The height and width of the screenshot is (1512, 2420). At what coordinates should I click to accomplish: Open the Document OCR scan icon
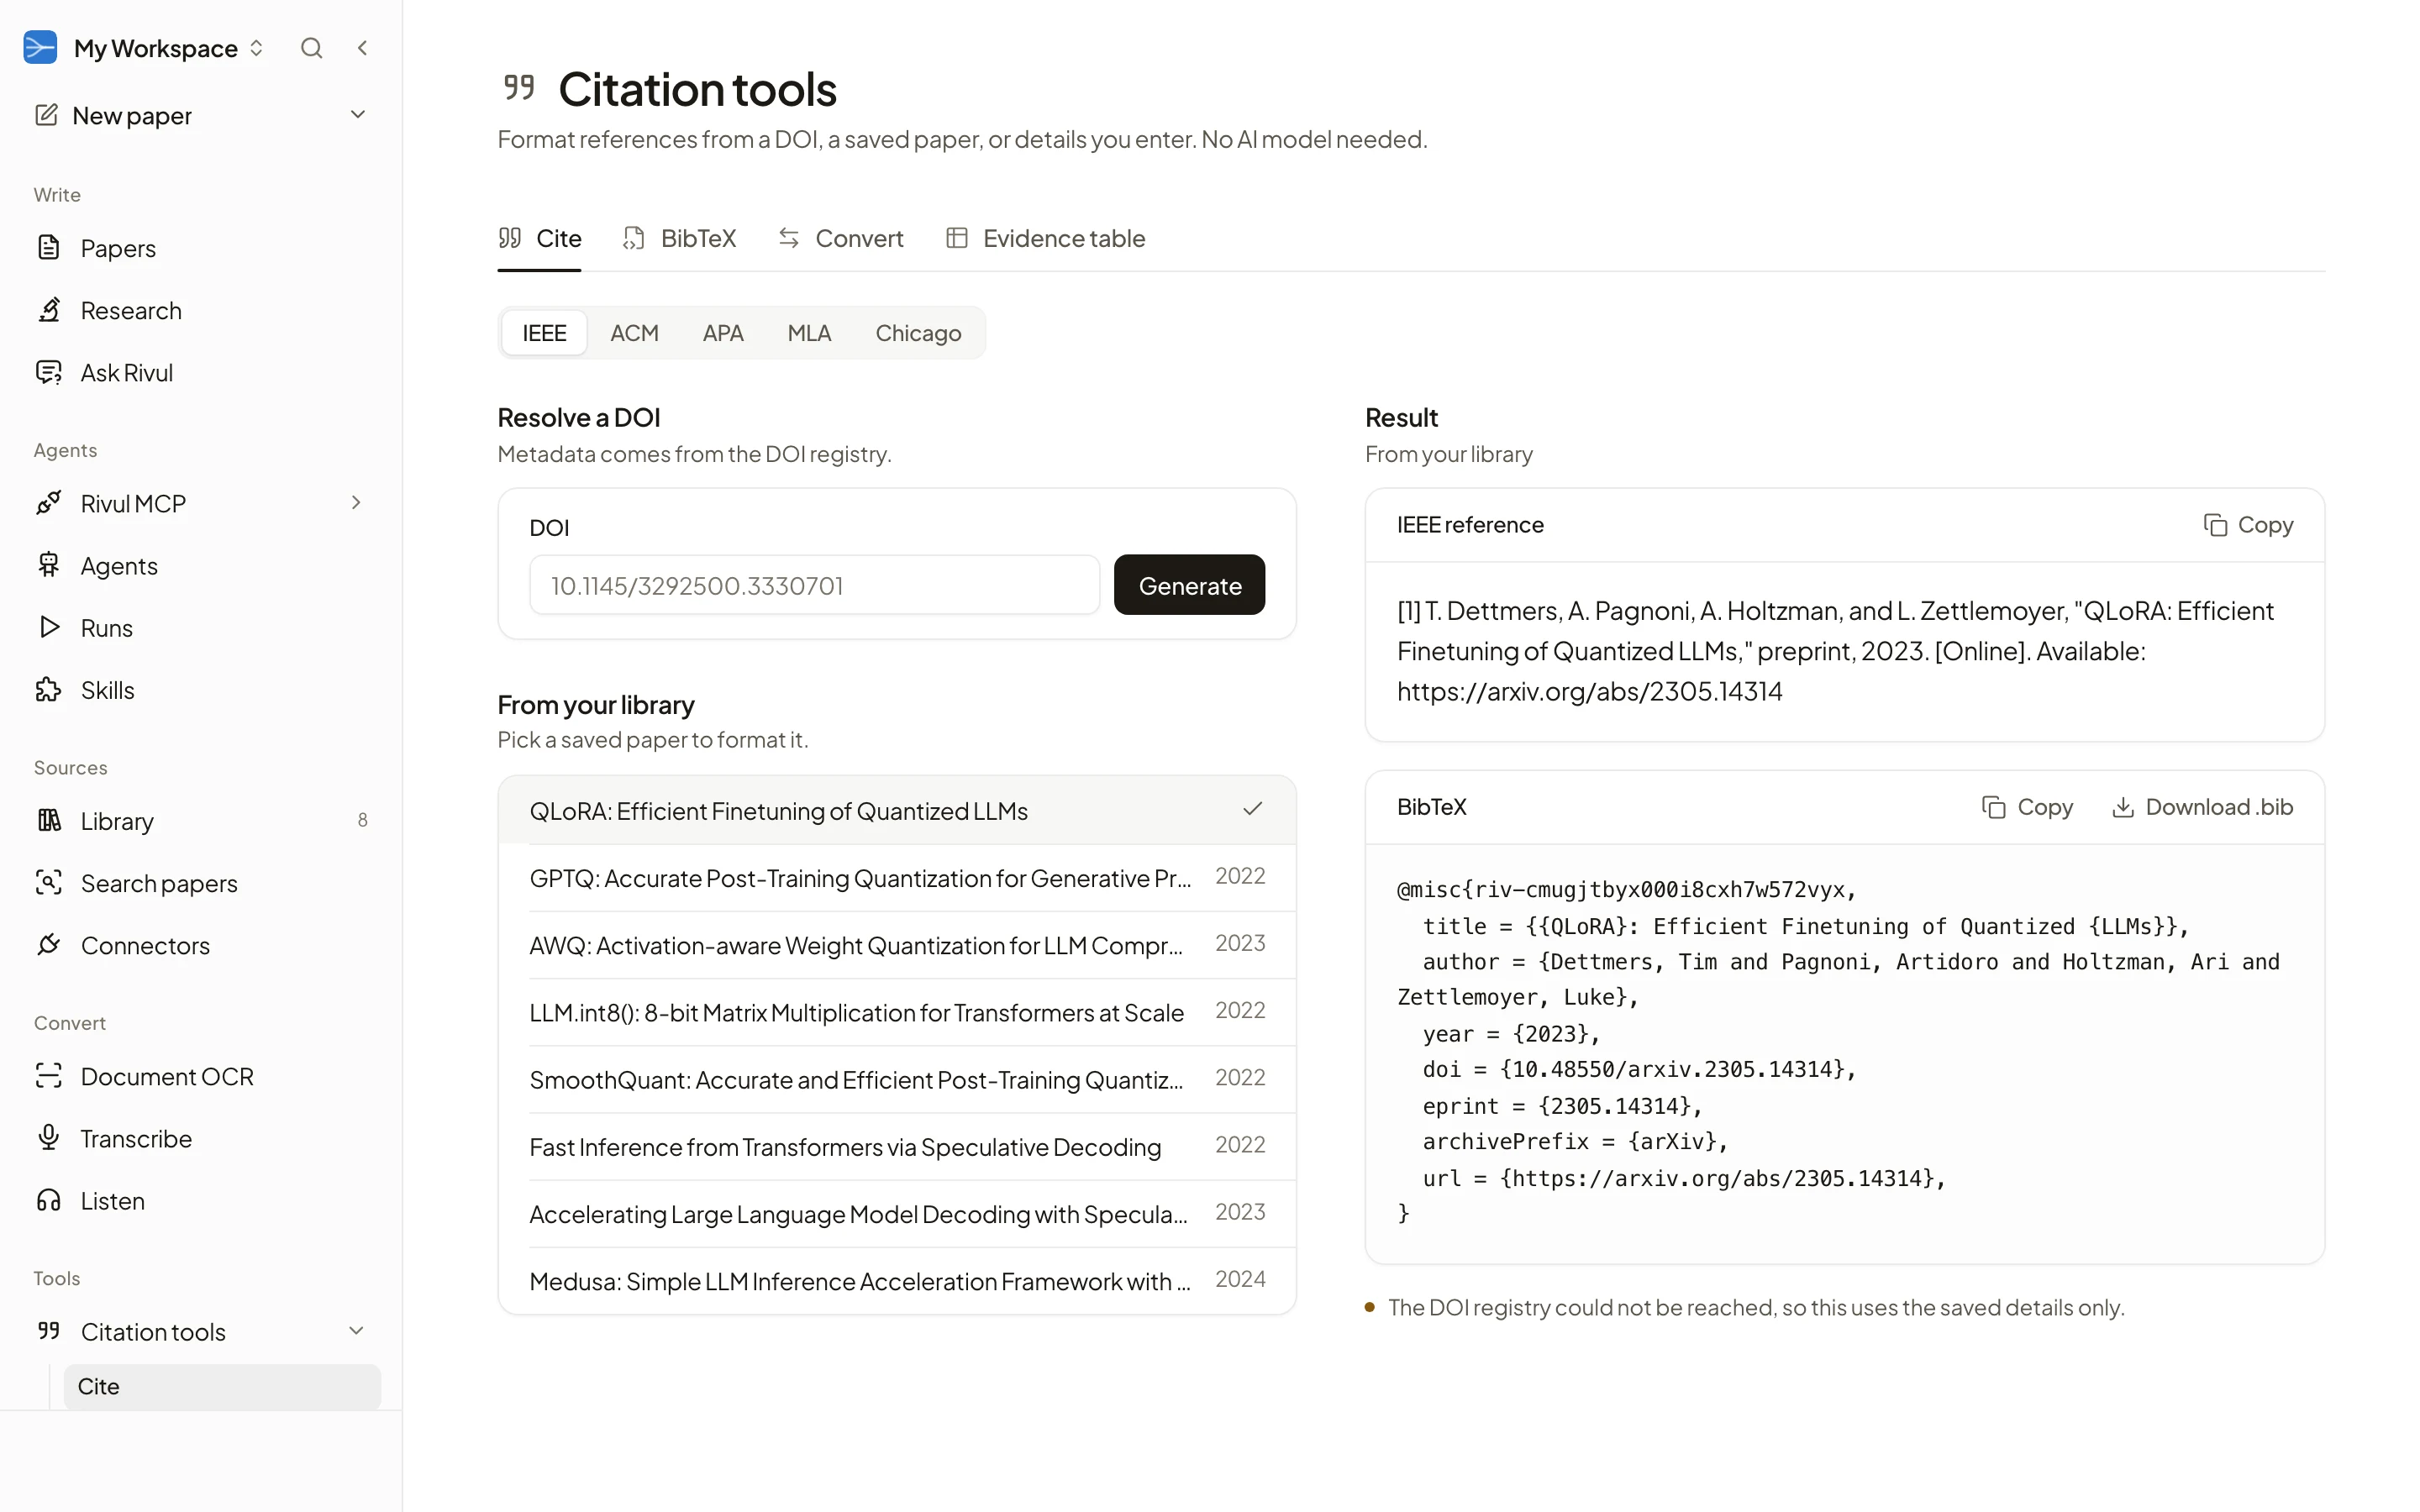pos(48,1075)
